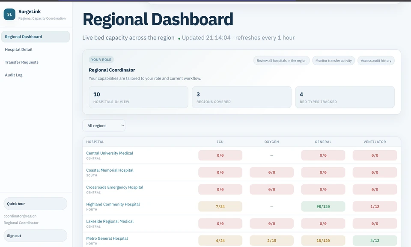This screenshot has width=411, height=247.
Task: Open Transfer Requests in sidebar
Action: (22, 62)
